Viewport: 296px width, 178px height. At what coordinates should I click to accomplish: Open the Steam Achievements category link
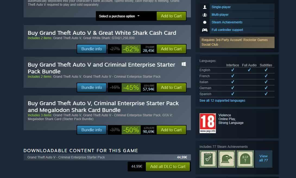[x=227, y=22]
